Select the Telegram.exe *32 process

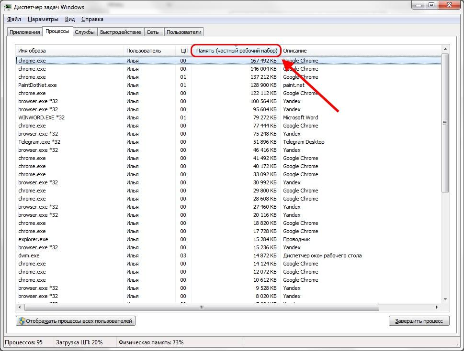[x=228, y=142]
